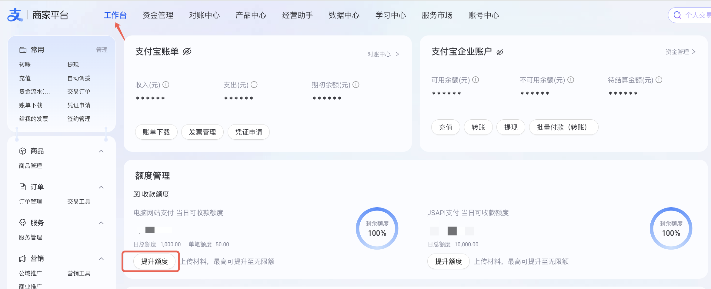This screenshot has height=289, width=711.
Task: Click the 服务 heart icon
Action: [x=23, y=223]
